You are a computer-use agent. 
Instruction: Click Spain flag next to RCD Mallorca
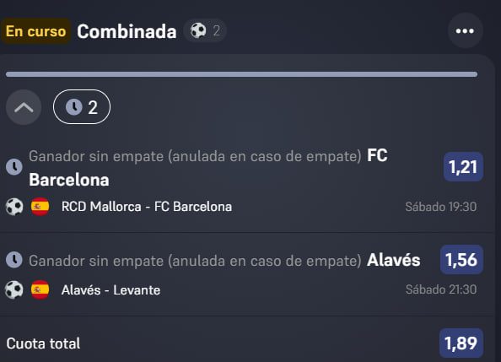[40, 207]
